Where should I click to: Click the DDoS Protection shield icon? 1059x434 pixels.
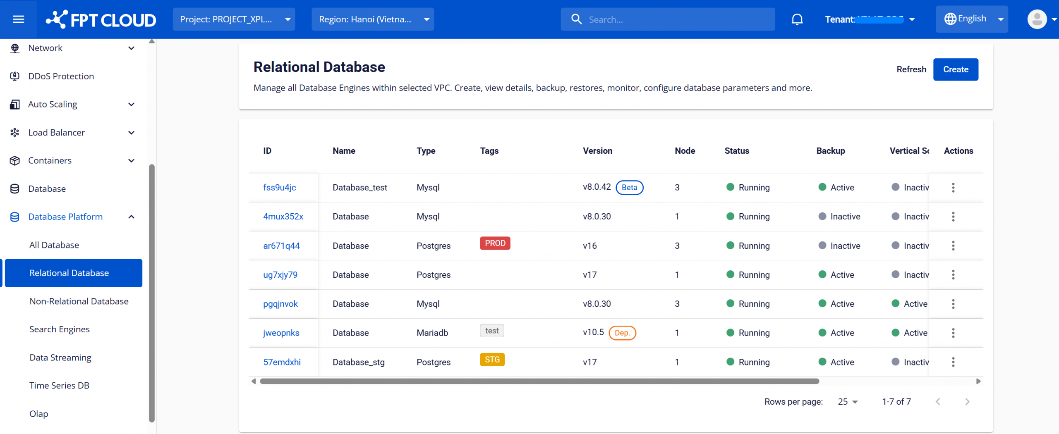click(x=15, y=76)
